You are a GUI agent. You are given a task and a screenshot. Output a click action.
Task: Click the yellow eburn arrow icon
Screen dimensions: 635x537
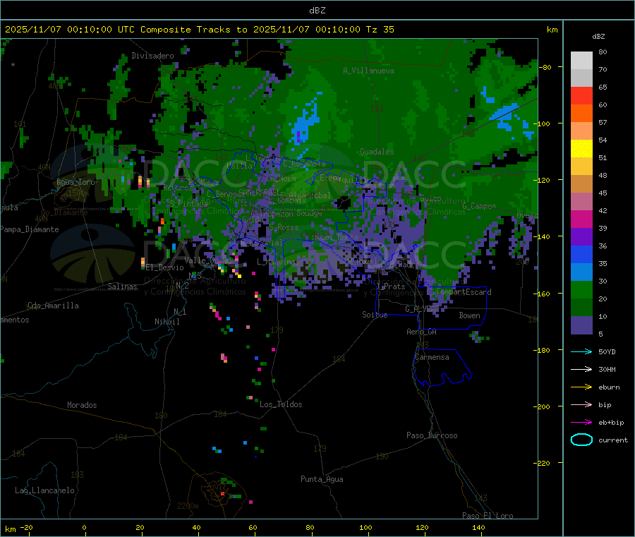[x=581, y=387]
